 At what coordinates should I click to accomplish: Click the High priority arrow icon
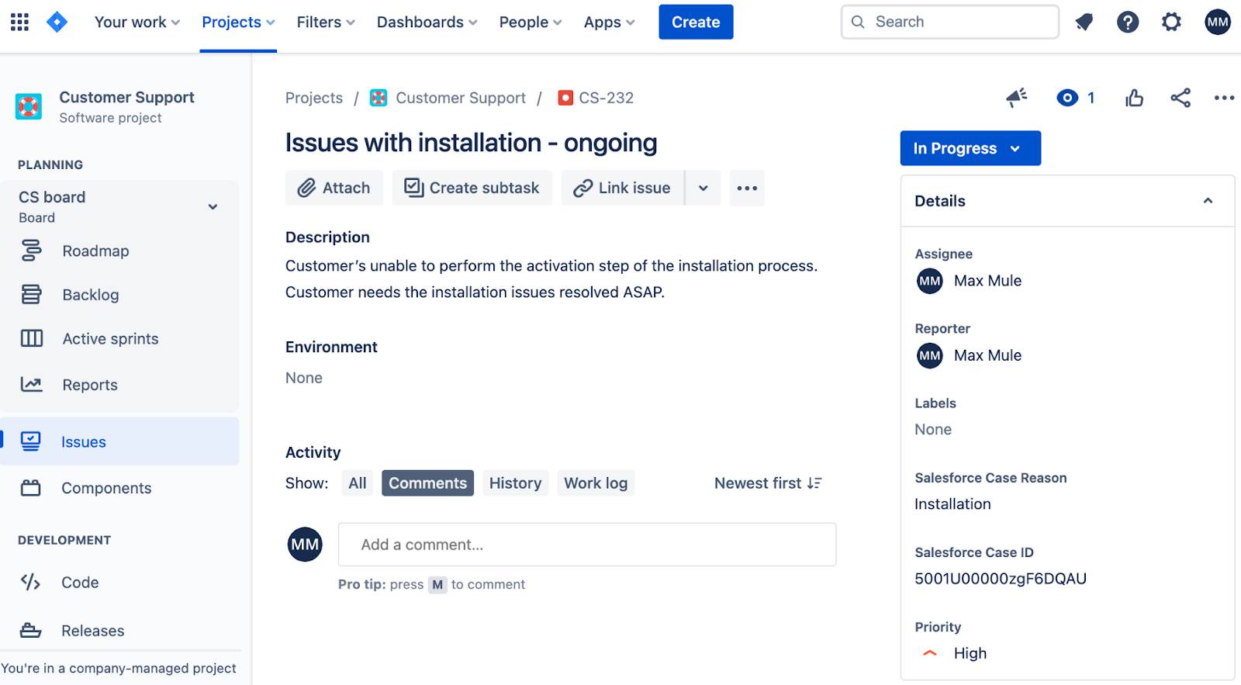930,653
